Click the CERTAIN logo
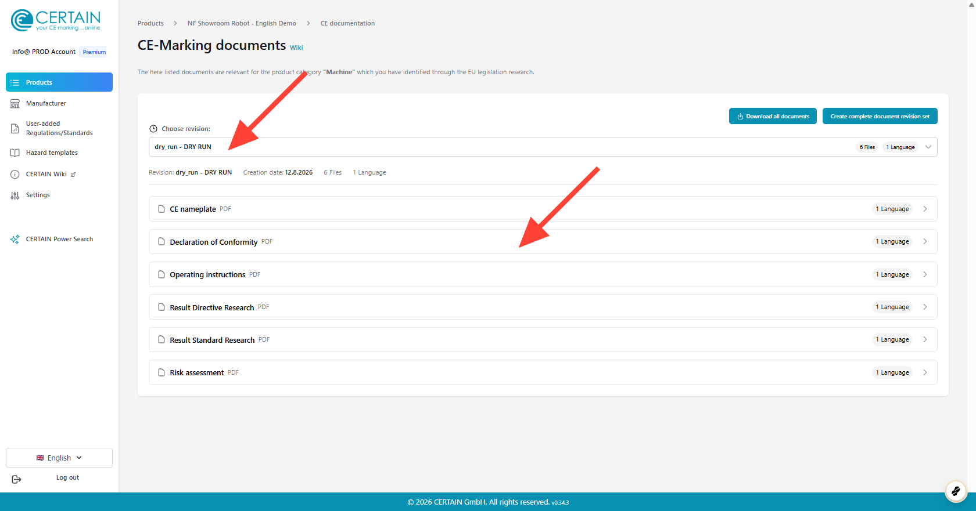Image resolution: width=976 pixels, height=511 pixels. [x=56, y=20]
